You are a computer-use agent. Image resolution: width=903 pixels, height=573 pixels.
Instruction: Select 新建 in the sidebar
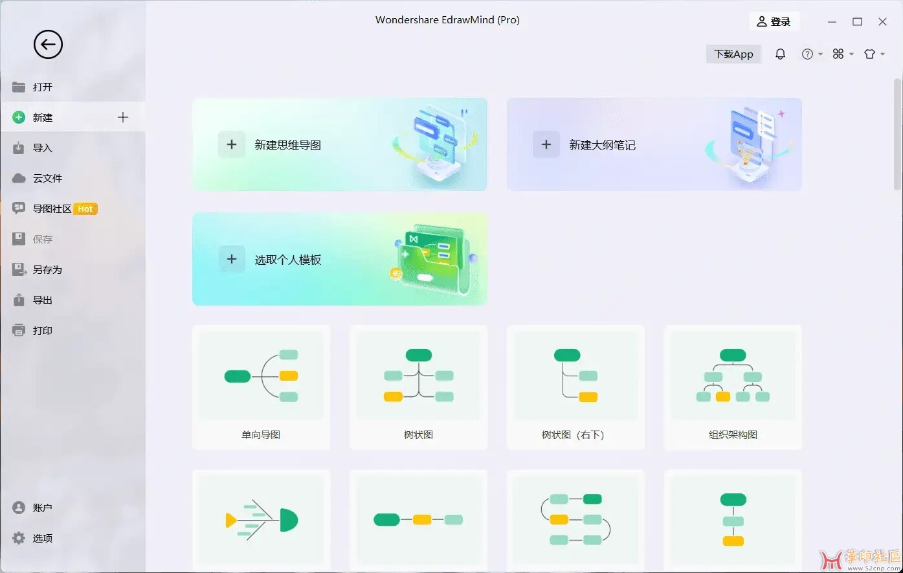point(73,117)
